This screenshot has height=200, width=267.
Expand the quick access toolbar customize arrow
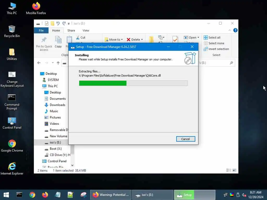tap(69, 24)
